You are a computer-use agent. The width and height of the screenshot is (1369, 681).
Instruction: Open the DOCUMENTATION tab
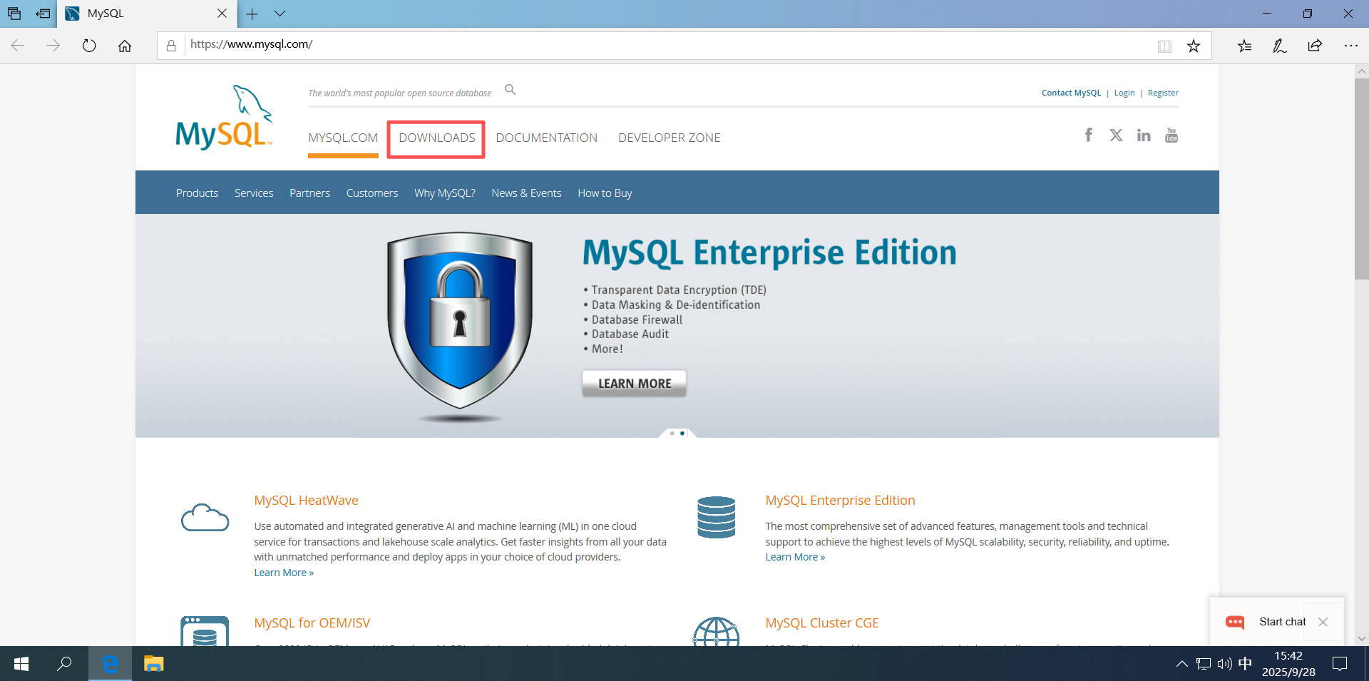tap(547, 138)
